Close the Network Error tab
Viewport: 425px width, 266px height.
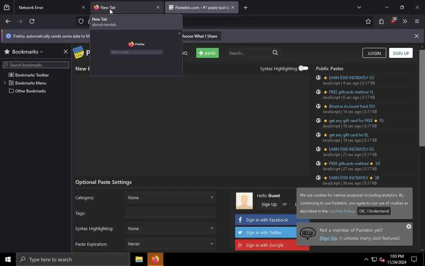coord(83,7)
